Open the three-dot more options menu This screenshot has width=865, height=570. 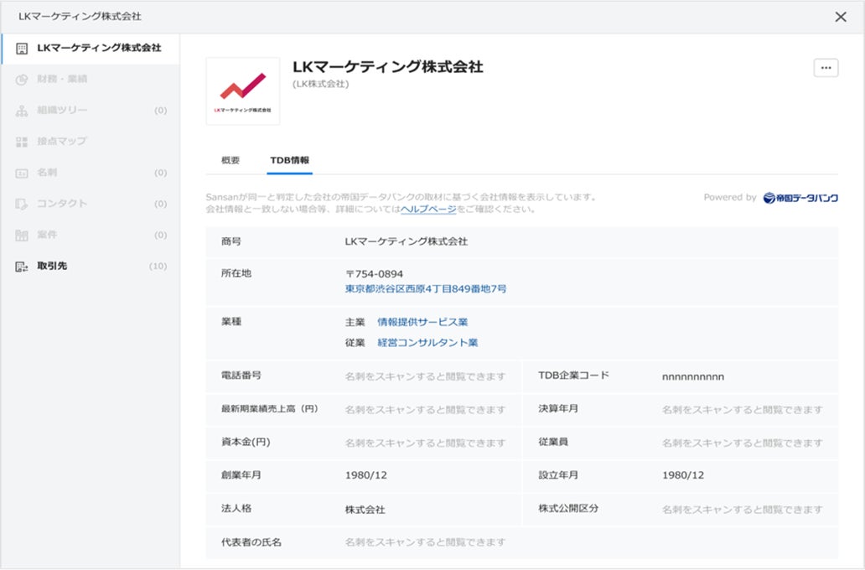826,68
